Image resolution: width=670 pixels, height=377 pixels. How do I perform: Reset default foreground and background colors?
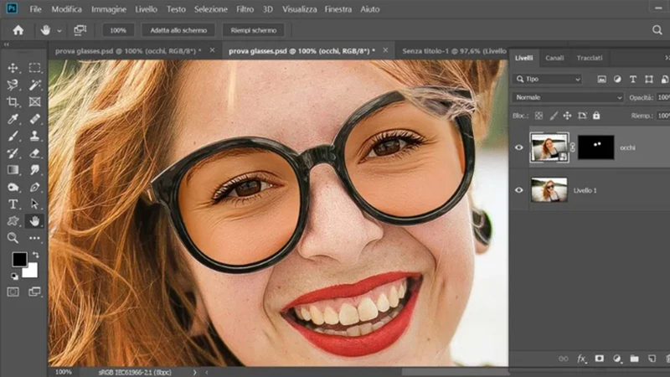point(14,276)
